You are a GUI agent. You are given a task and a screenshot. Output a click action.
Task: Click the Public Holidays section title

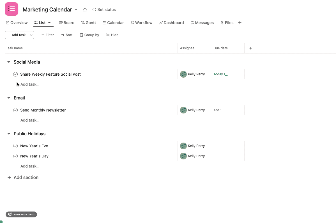[29, 134]
